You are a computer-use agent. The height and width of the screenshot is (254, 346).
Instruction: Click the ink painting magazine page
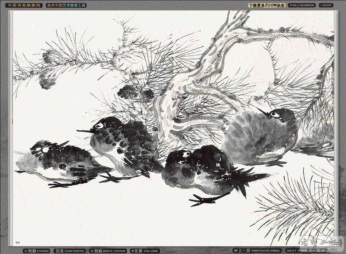173,127
